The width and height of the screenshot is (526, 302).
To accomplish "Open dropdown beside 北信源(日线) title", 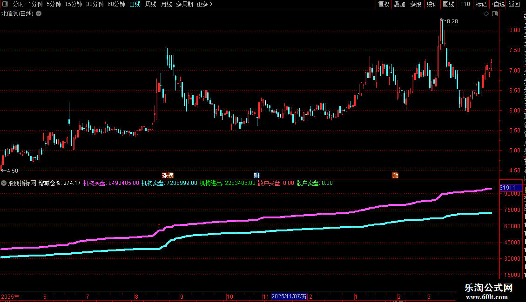I will coord(39,14).
